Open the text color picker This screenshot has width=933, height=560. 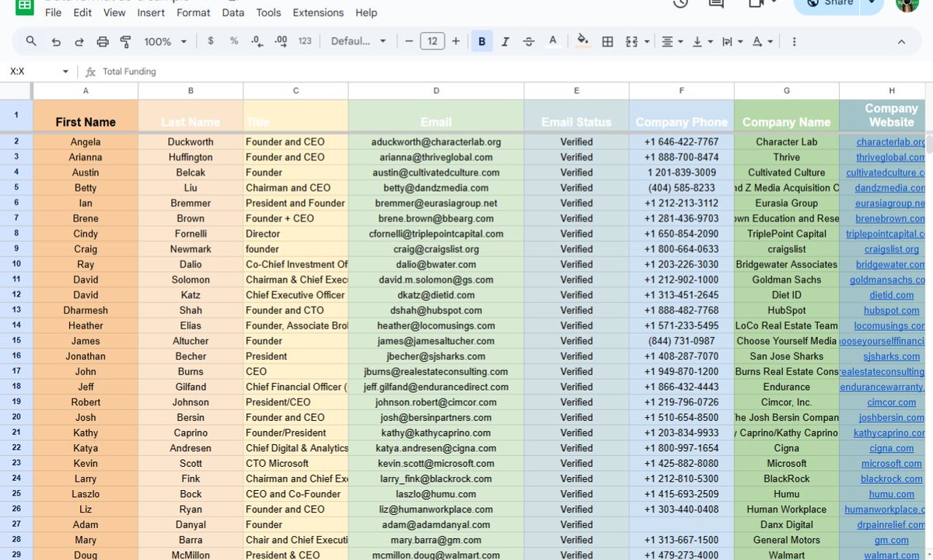click(x=553, y=41)
